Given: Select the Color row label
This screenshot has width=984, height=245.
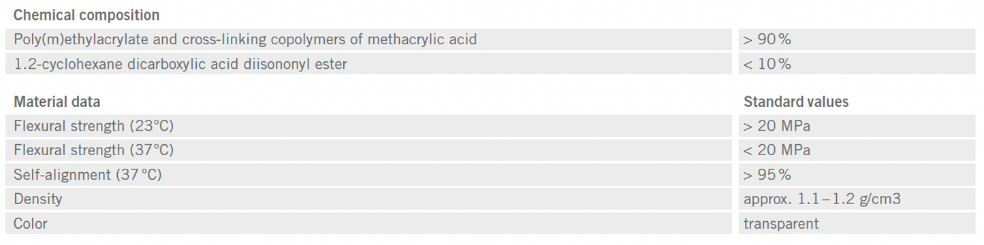Looking at the screenshot, I should pyautogui.click(x=31, y=224).
